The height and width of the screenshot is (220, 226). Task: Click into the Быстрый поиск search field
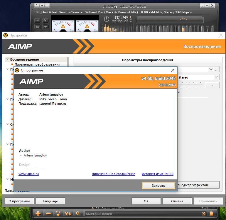(143, 214)
